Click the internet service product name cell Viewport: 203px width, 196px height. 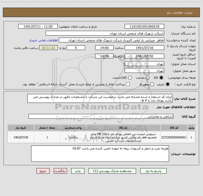pos(123,137)
